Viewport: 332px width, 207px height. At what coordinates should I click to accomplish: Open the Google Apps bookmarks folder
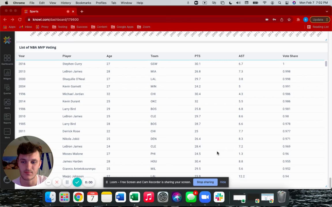click(122, 27)
